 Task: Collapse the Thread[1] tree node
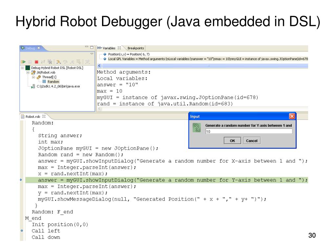[33, 77]
